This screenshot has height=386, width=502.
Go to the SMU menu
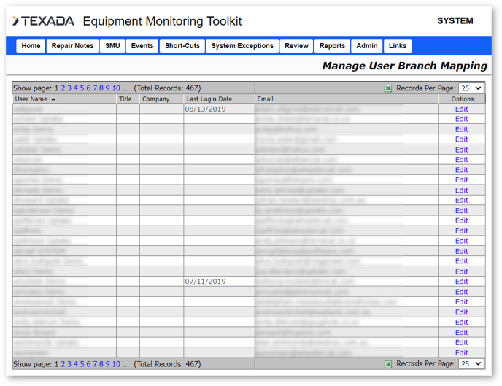tap(112, 46)
